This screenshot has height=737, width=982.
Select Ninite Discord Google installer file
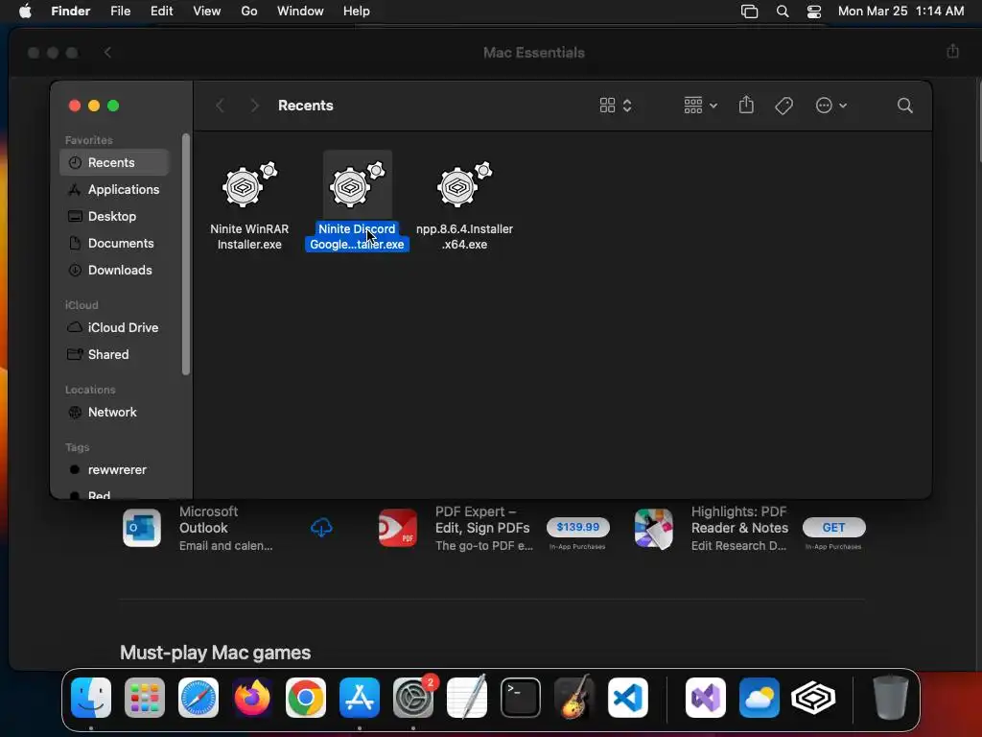coord(357,202)
